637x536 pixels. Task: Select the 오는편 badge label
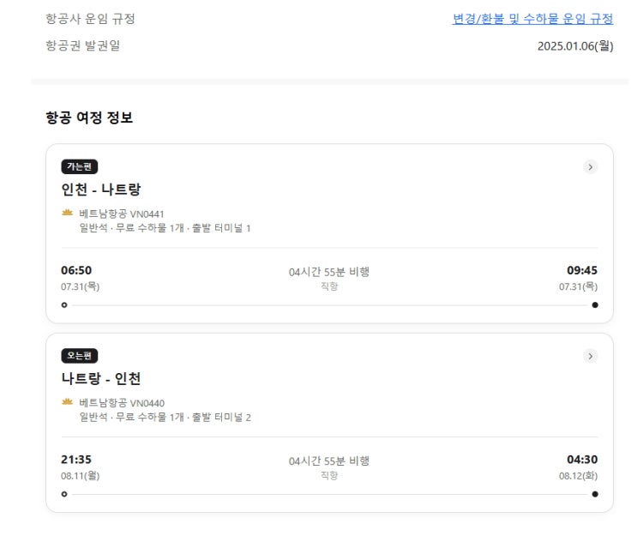click(x=80, y=356)
